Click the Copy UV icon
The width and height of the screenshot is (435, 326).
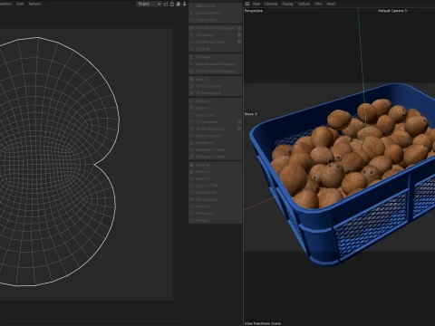[x=191, y=165]
